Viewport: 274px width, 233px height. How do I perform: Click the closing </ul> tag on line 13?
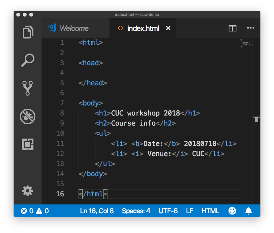pos(105,164)
